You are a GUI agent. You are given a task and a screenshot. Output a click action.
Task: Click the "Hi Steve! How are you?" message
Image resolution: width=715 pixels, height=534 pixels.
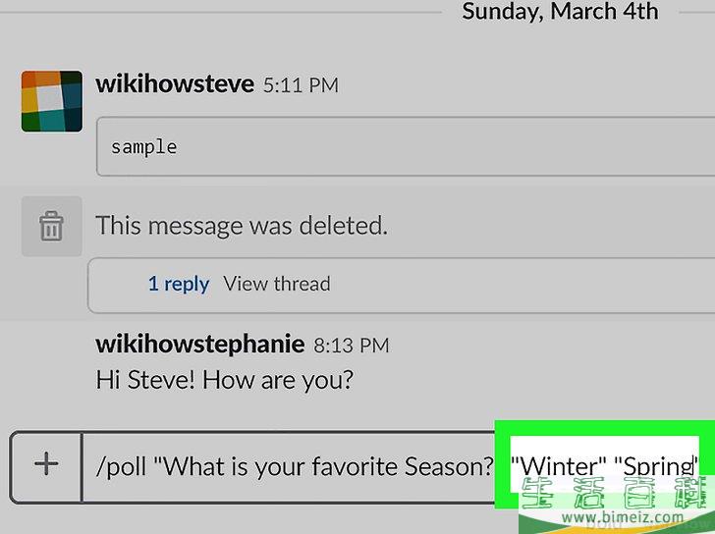[x=224, y=380]
